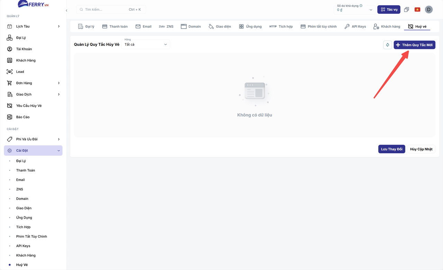Focus the Tìm kiếm search field
Image resolution: width=443 pixels, height=270 pixels.
pos(111,10)
